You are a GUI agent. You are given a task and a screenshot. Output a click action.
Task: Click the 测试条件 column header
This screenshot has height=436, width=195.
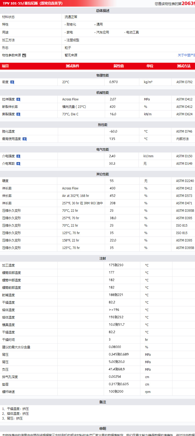pyautogui.click(x=72, y=66)
